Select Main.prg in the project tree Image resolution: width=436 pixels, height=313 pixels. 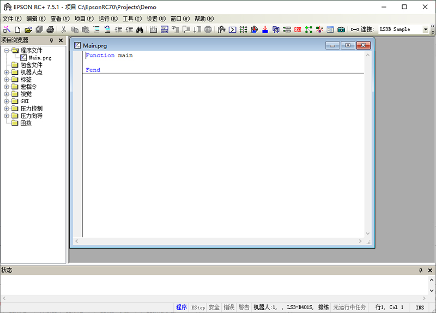40,57
